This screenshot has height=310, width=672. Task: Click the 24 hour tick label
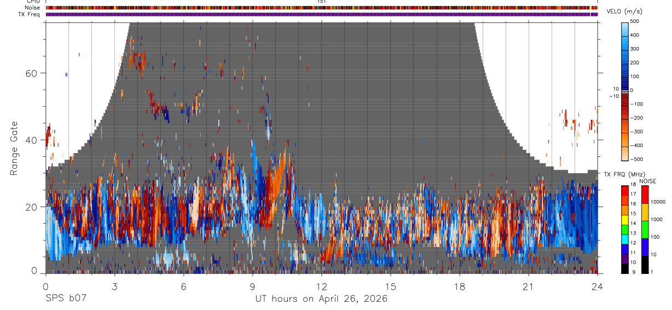598,286
